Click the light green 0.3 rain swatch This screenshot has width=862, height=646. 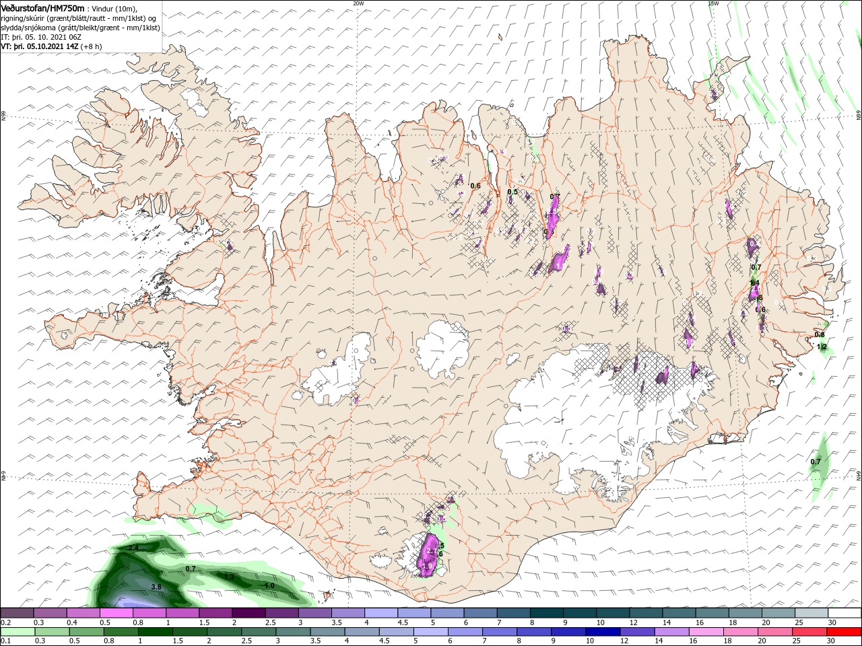pyautogui.click(x=51, y=633)
